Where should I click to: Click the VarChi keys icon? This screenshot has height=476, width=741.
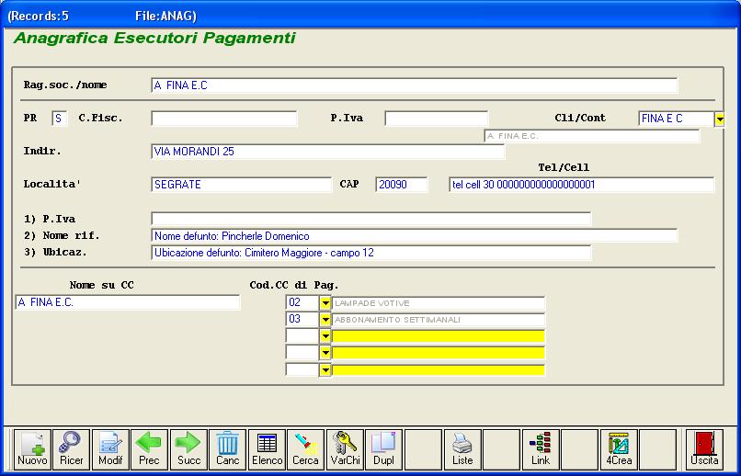pyautogui.click(x=345, y=449)
